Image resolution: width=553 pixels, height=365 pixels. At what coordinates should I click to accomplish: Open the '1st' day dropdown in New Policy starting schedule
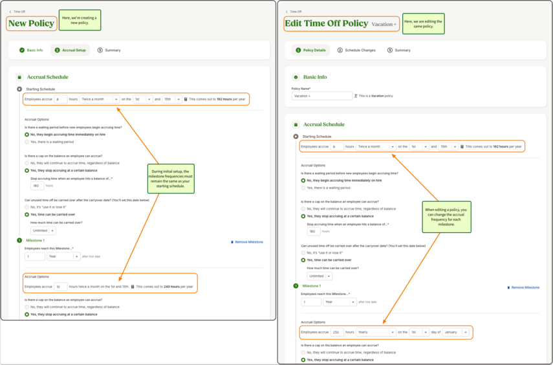(143, 99)
